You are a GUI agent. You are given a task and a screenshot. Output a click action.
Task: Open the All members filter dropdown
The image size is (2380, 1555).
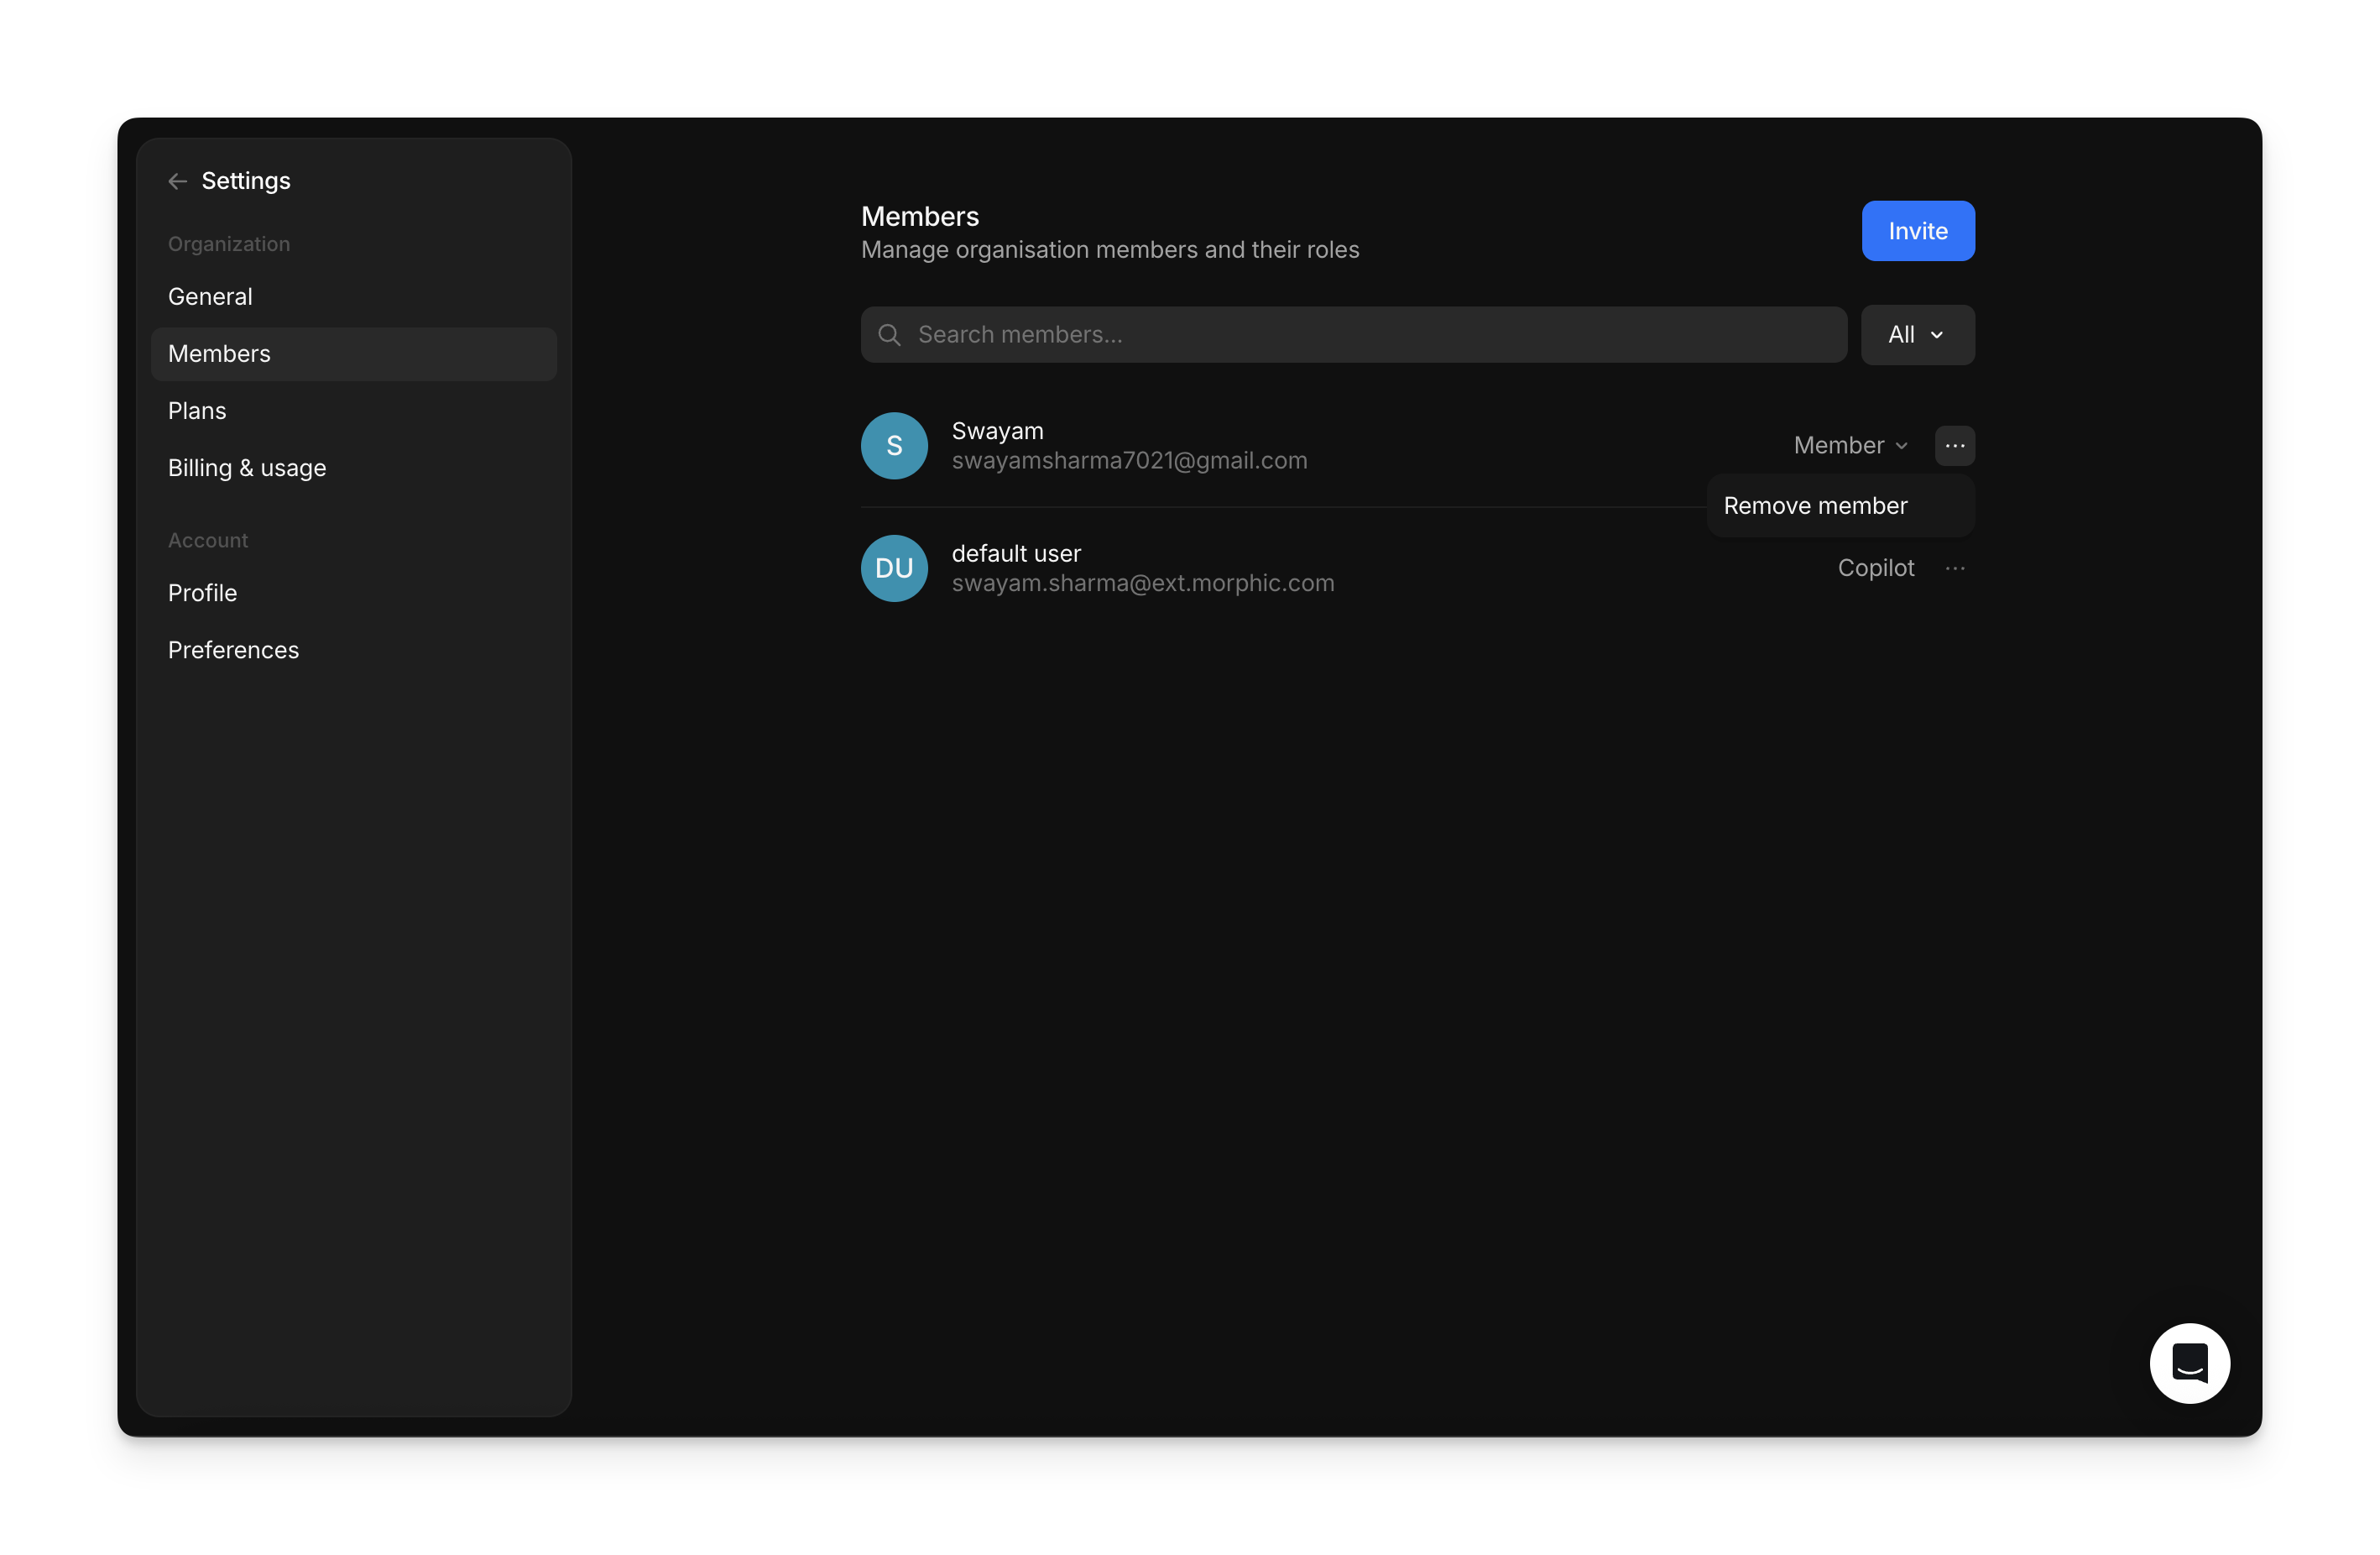1917,334
